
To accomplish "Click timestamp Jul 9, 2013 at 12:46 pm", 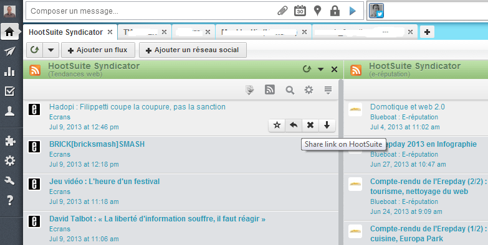I will tap(84, 127).
